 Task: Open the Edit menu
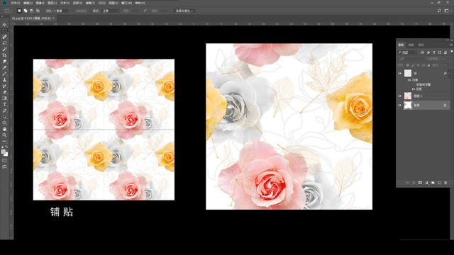click(28, 3)
